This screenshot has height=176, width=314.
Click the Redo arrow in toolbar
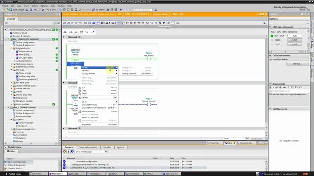(53, 10)
